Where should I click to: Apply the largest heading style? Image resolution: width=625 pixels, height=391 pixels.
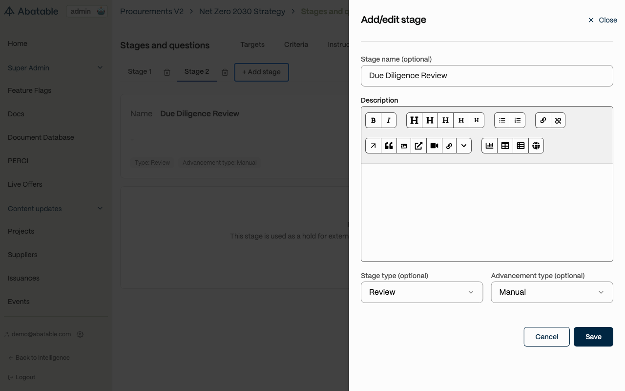pos(414,120)
